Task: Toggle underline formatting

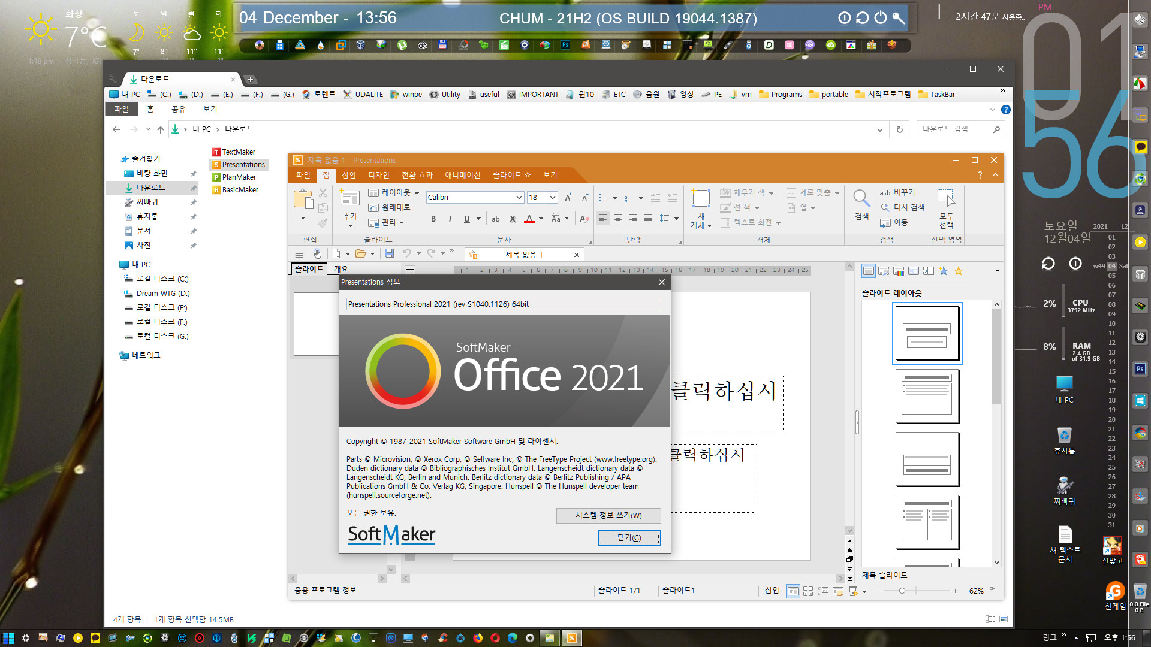Action: 467,219
